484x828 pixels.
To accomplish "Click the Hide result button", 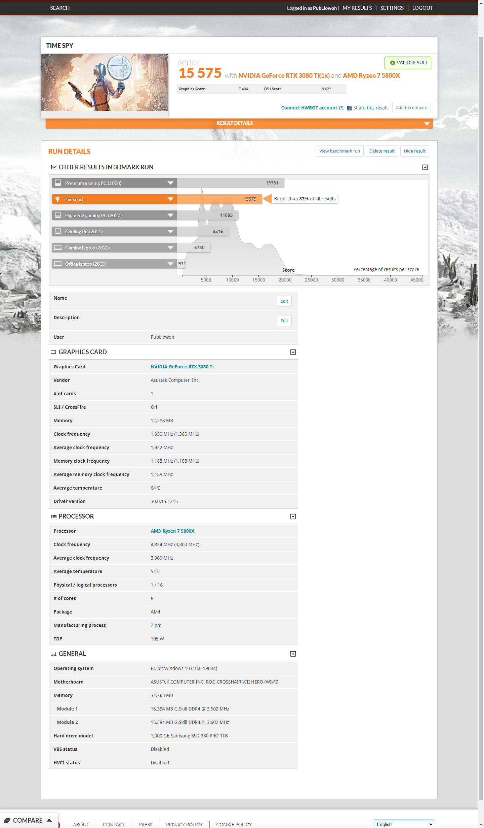I will pos(414,151).
